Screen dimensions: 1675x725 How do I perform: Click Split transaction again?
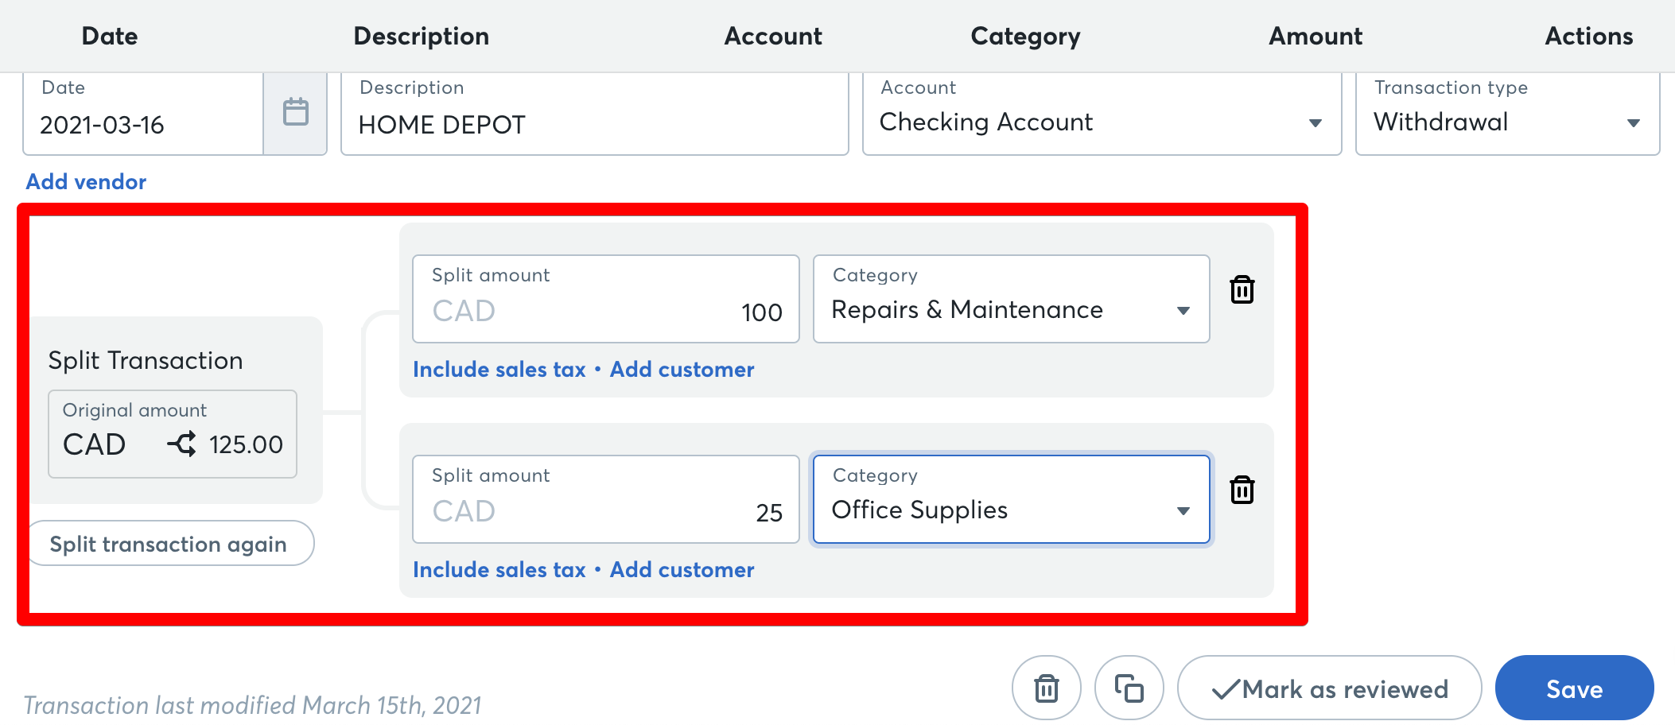coord(169,543)
